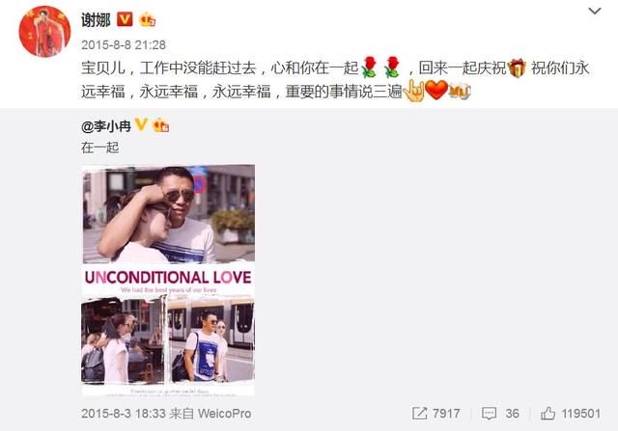This screenshot has width=618, height=431.
Task: Click the WeicoPro source link
Action: coord(224,414)
